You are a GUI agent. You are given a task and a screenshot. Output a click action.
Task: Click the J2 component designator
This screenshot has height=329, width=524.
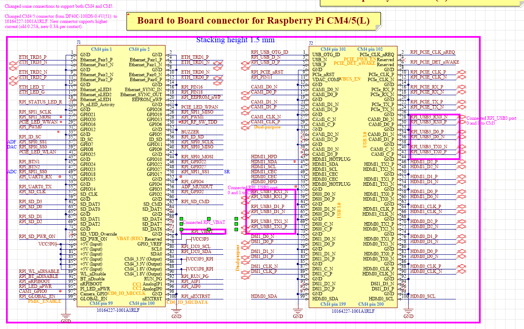click(311, 43)
